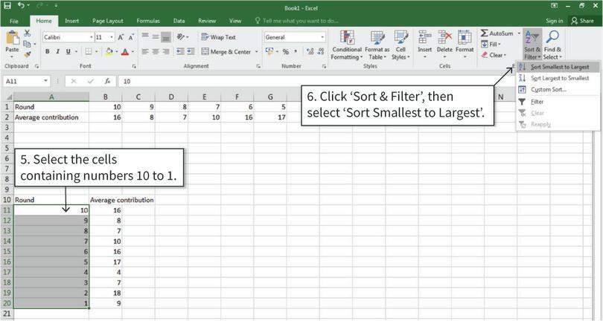Open the General number format dropdown
The image size is (603, 321).
(322, 37)
